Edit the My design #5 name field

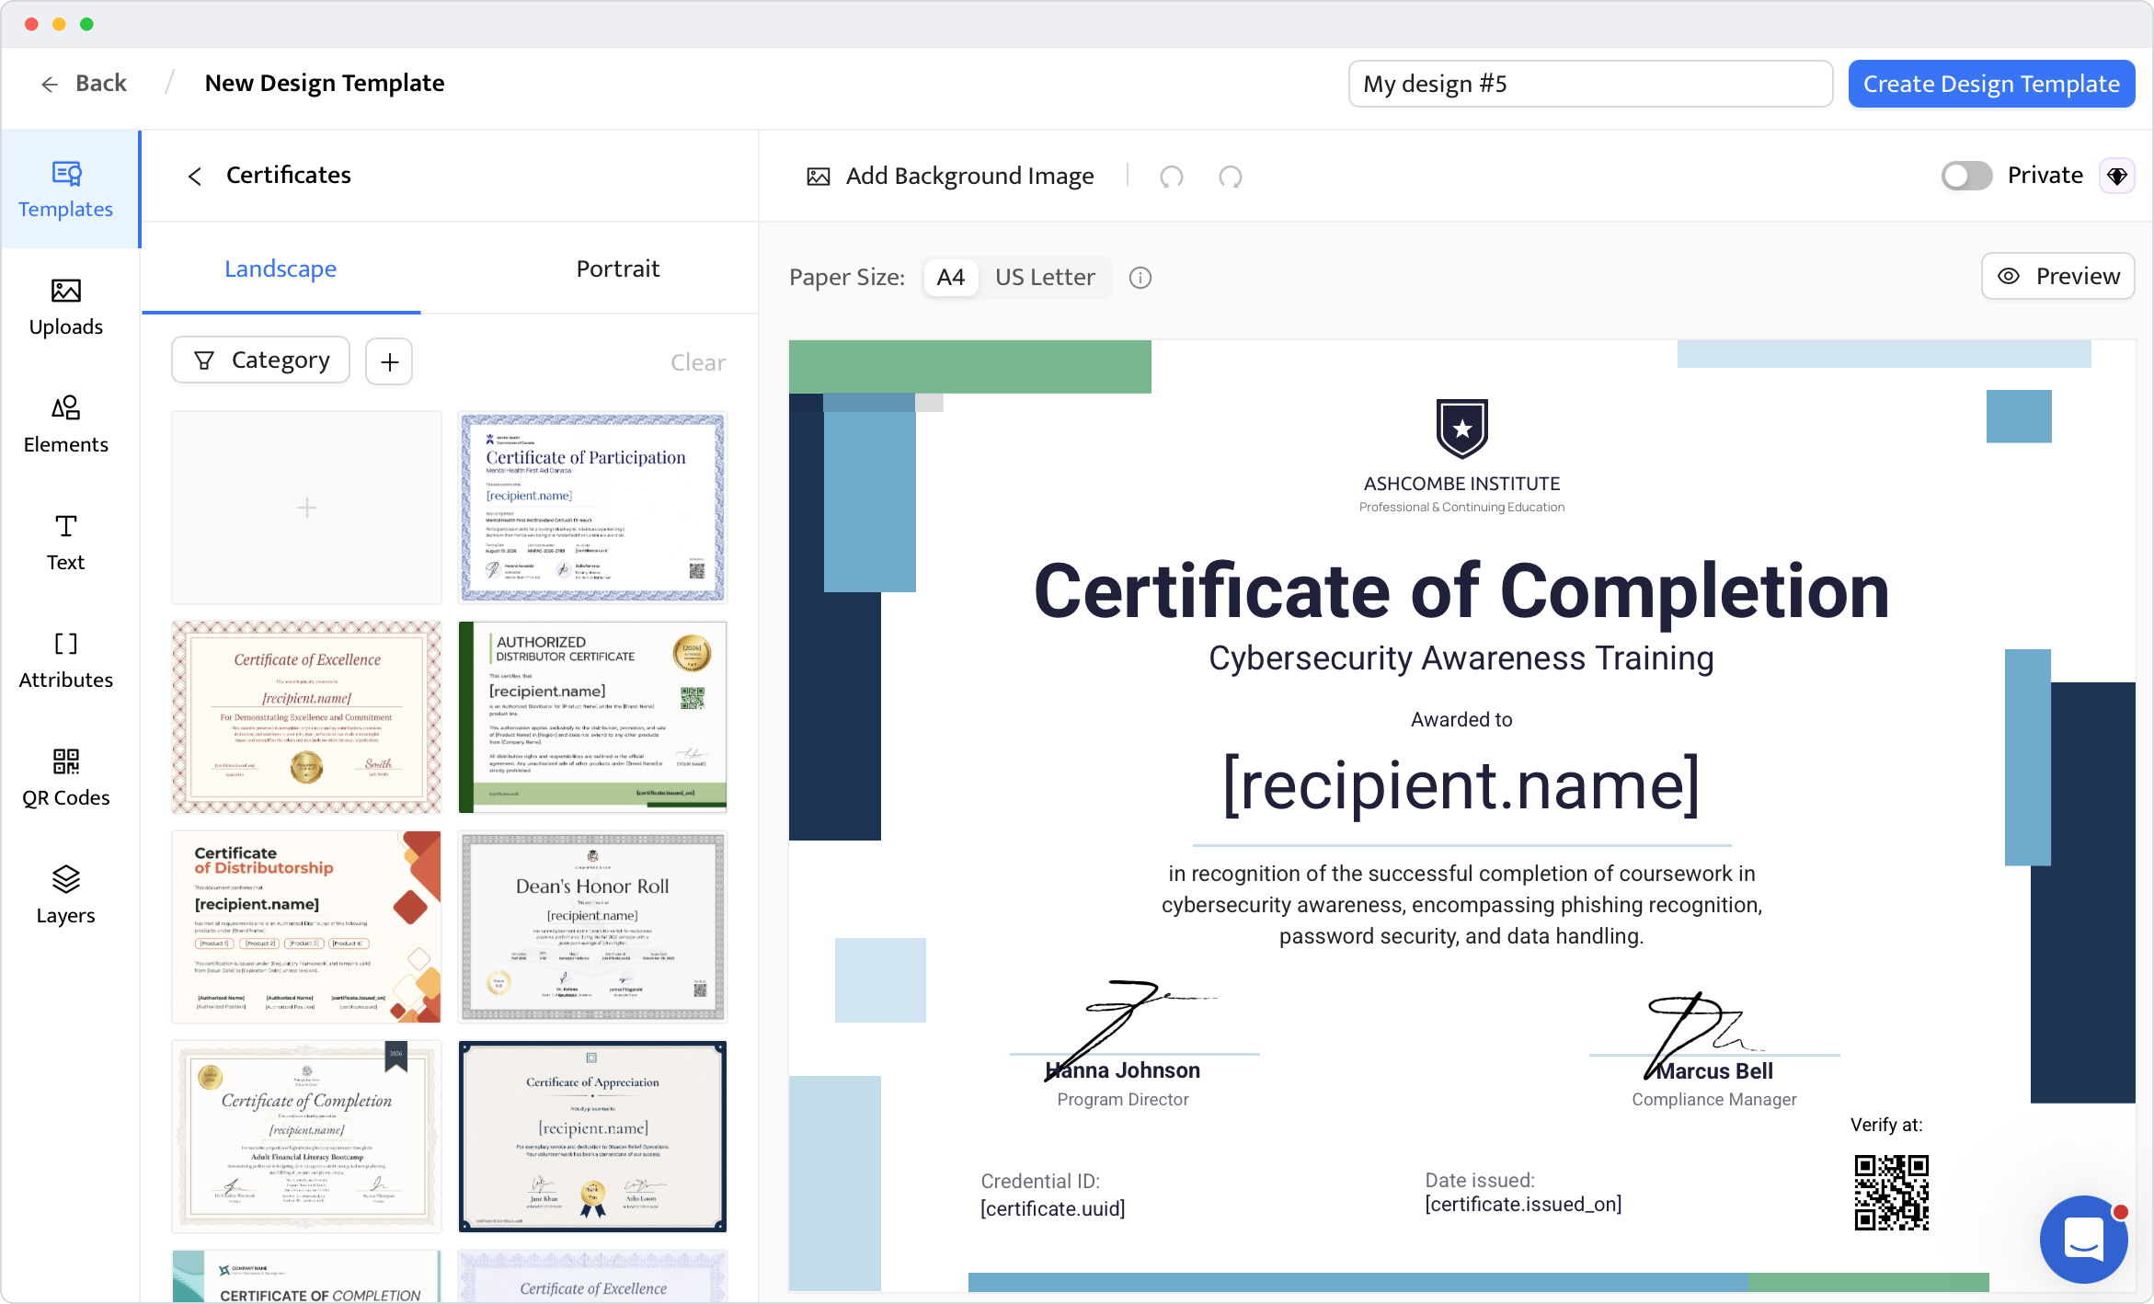pyautogui.click(x=1590, y=84)
